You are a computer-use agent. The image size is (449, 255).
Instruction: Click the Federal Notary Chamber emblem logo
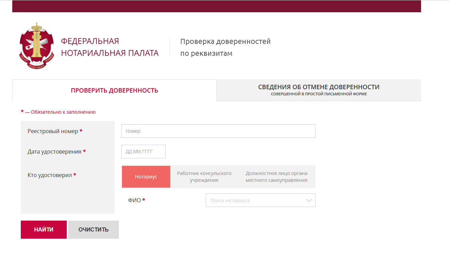(36, 46)
